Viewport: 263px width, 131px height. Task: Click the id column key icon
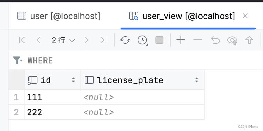point(32,80)
